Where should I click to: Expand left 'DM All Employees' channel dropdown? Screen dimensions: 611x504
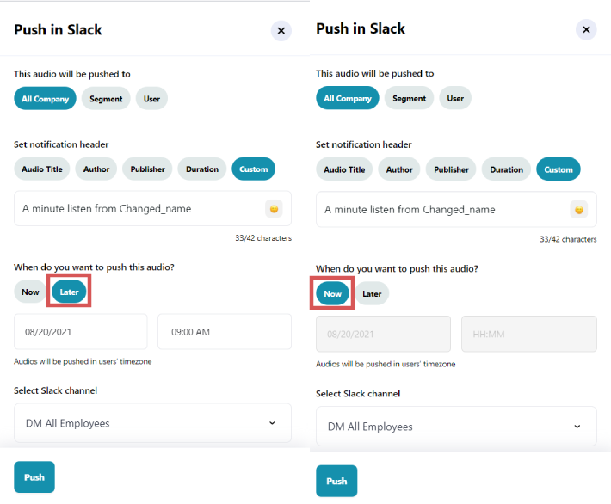[152, 423]
